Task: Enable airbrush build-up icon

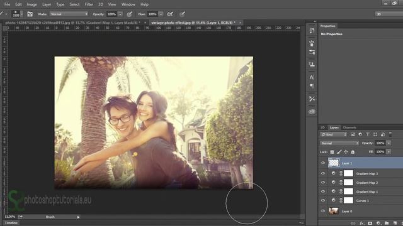Action: [170, 14]
